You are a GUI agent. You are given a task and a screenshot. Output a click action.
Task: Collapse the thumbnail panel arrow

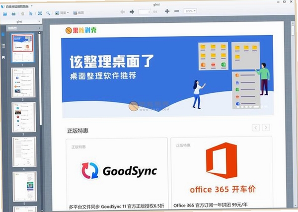pos(40,28)
